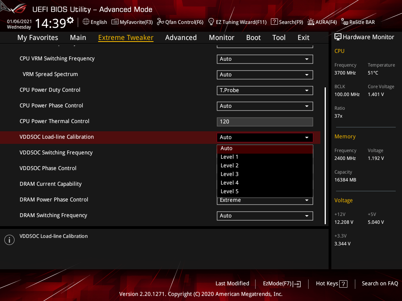Choose Auto in the calibration list

[265, 149]
